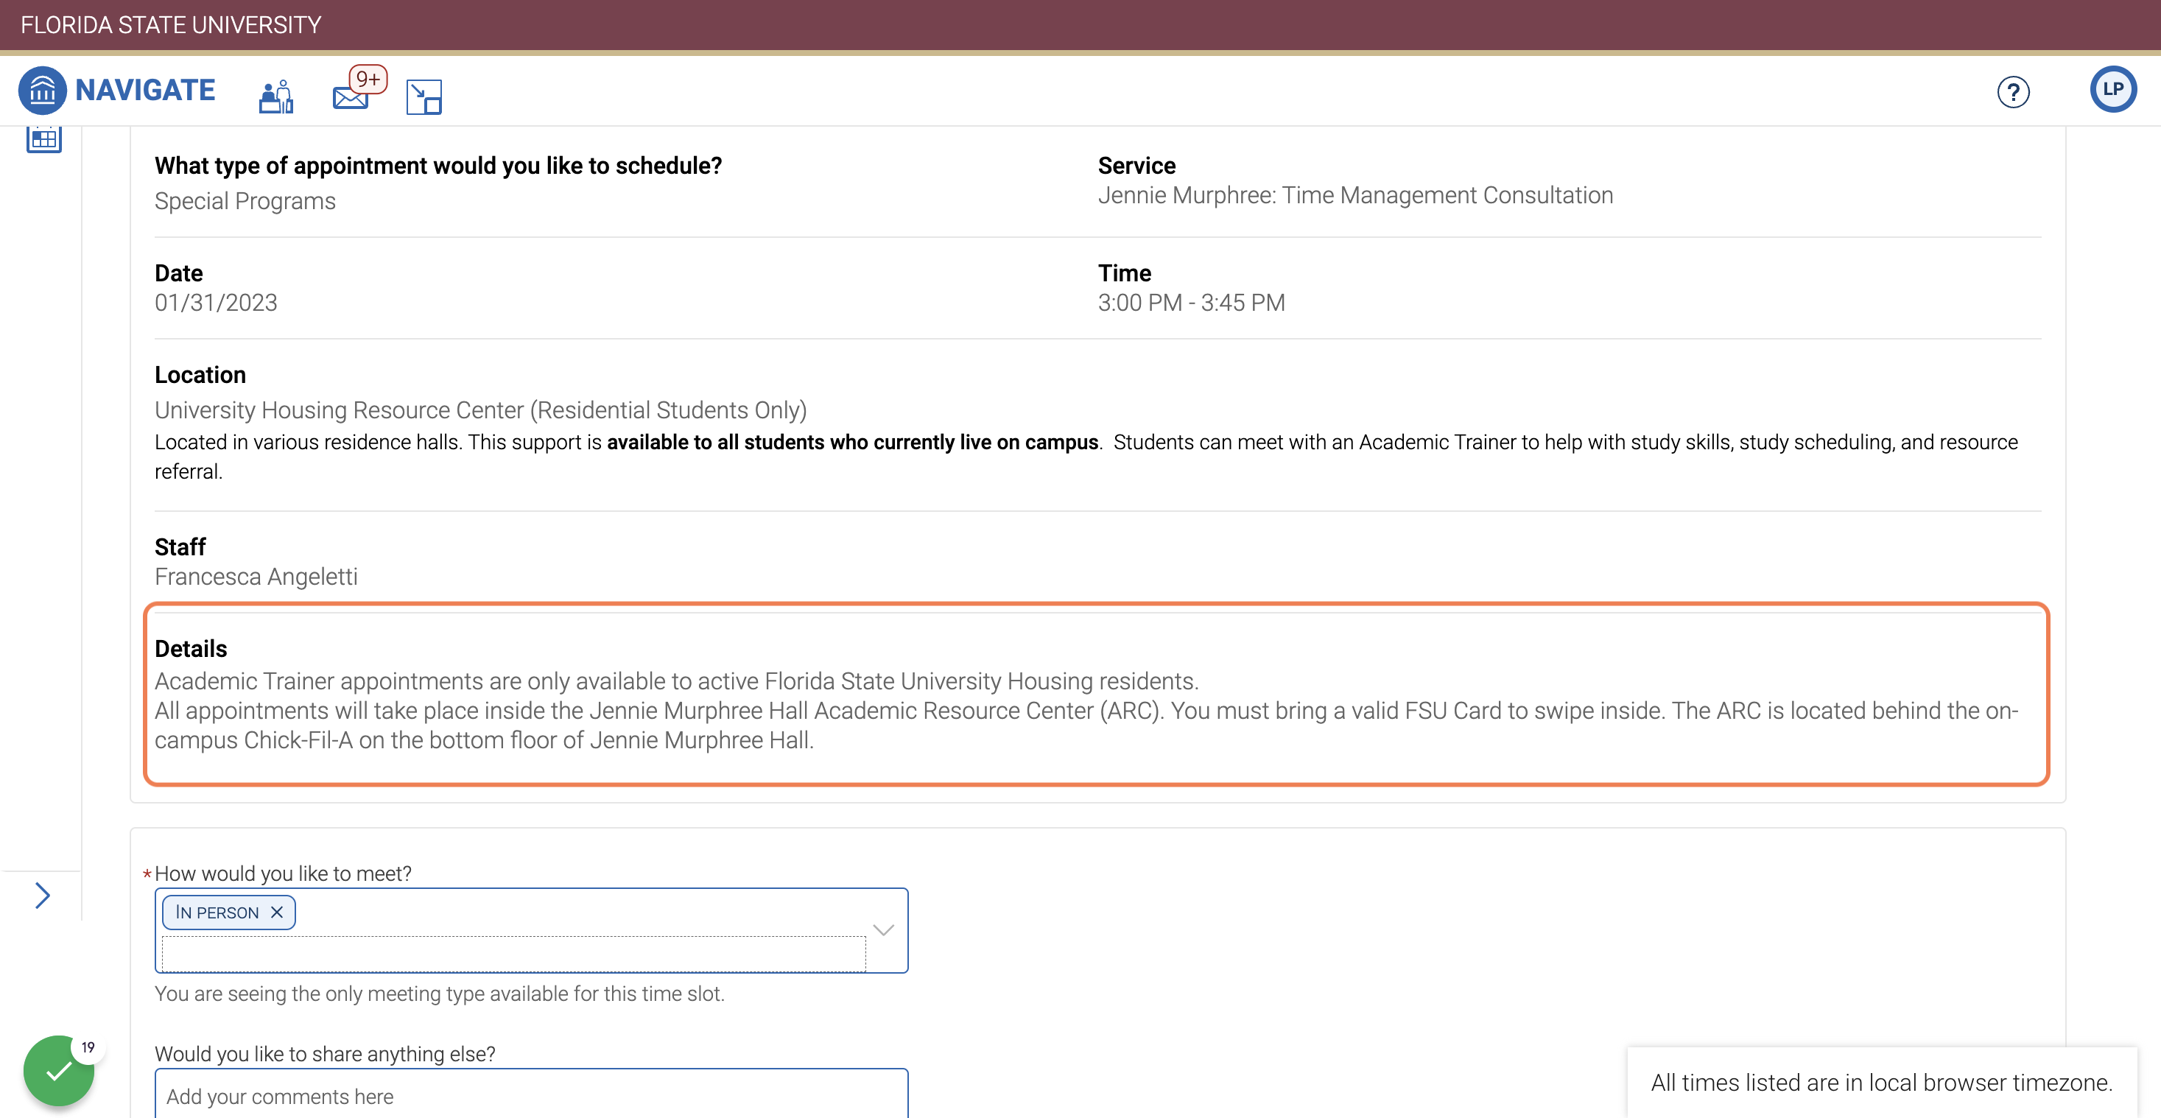
Task: Click the Special Programs appointment type text
Action: coord(245,201)
